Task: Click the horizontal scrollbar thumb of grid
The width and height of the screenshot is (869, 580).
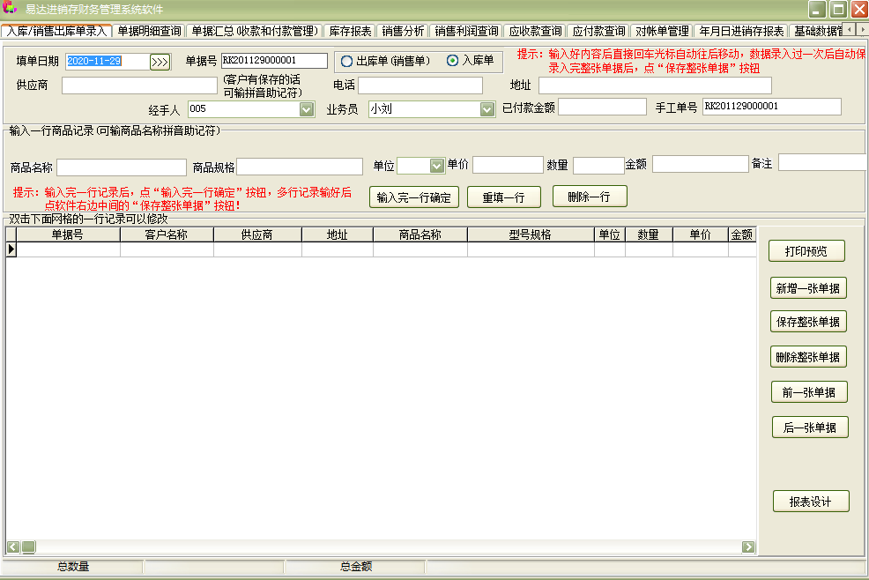Action: pos(29,547)
